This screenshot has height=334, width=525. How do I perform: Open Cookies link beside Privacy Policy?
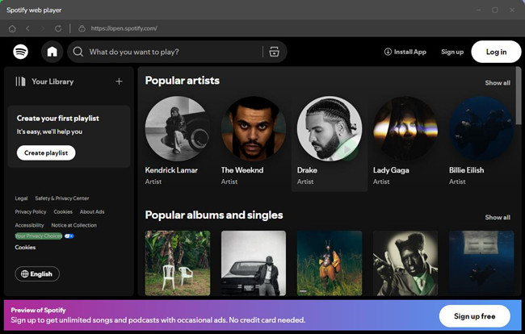(63, 211)
